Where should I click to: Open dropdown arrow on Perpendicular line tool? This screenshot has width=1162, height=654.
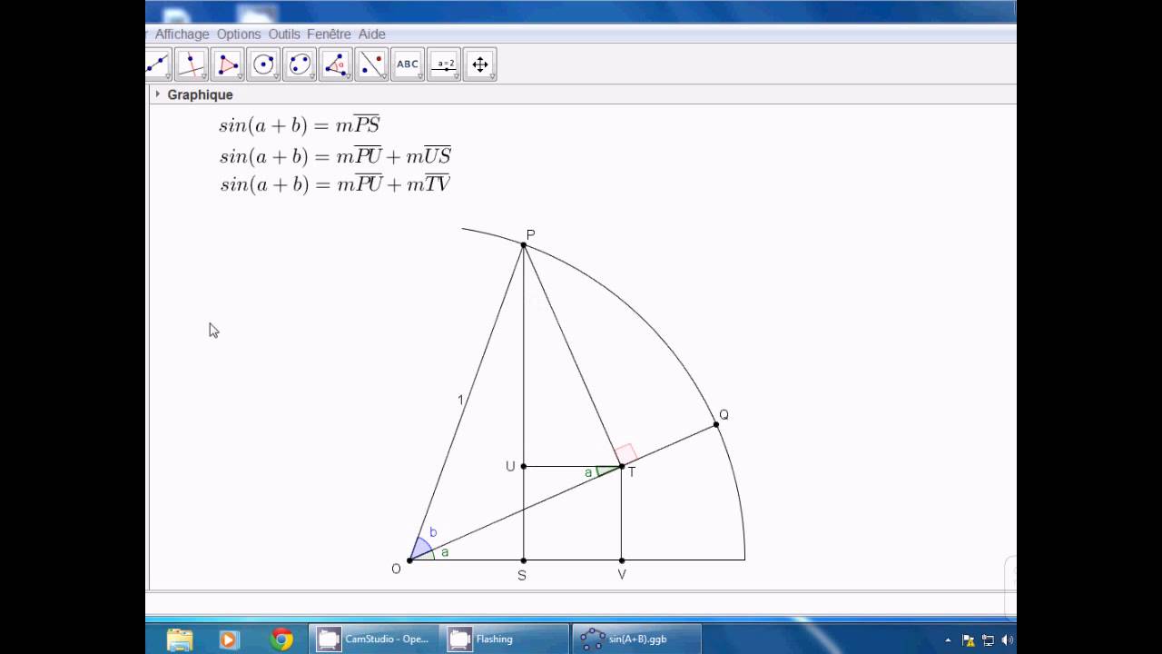click(203, 77)
